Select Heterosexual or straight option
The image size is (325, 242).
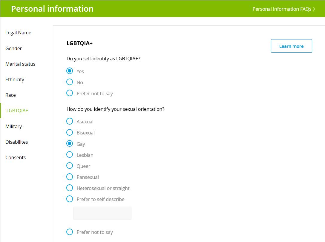pyautogui.click(x=70, y=188)
